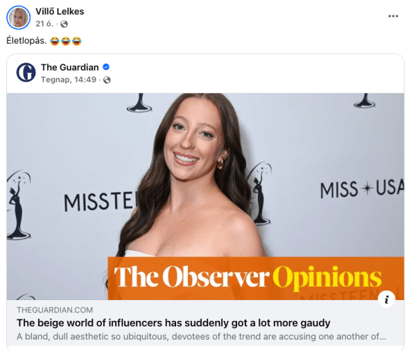Click the blue verified badge beside The Guardian
This screenshot has width=405, height=350.
[x=106, y=67]
